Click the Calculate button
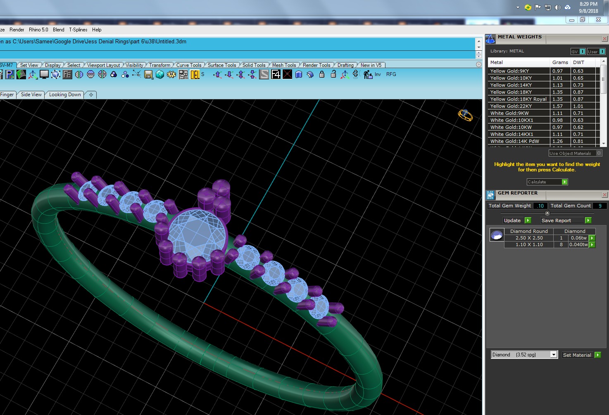The image size is (609, 415). [x=547, y=182]
